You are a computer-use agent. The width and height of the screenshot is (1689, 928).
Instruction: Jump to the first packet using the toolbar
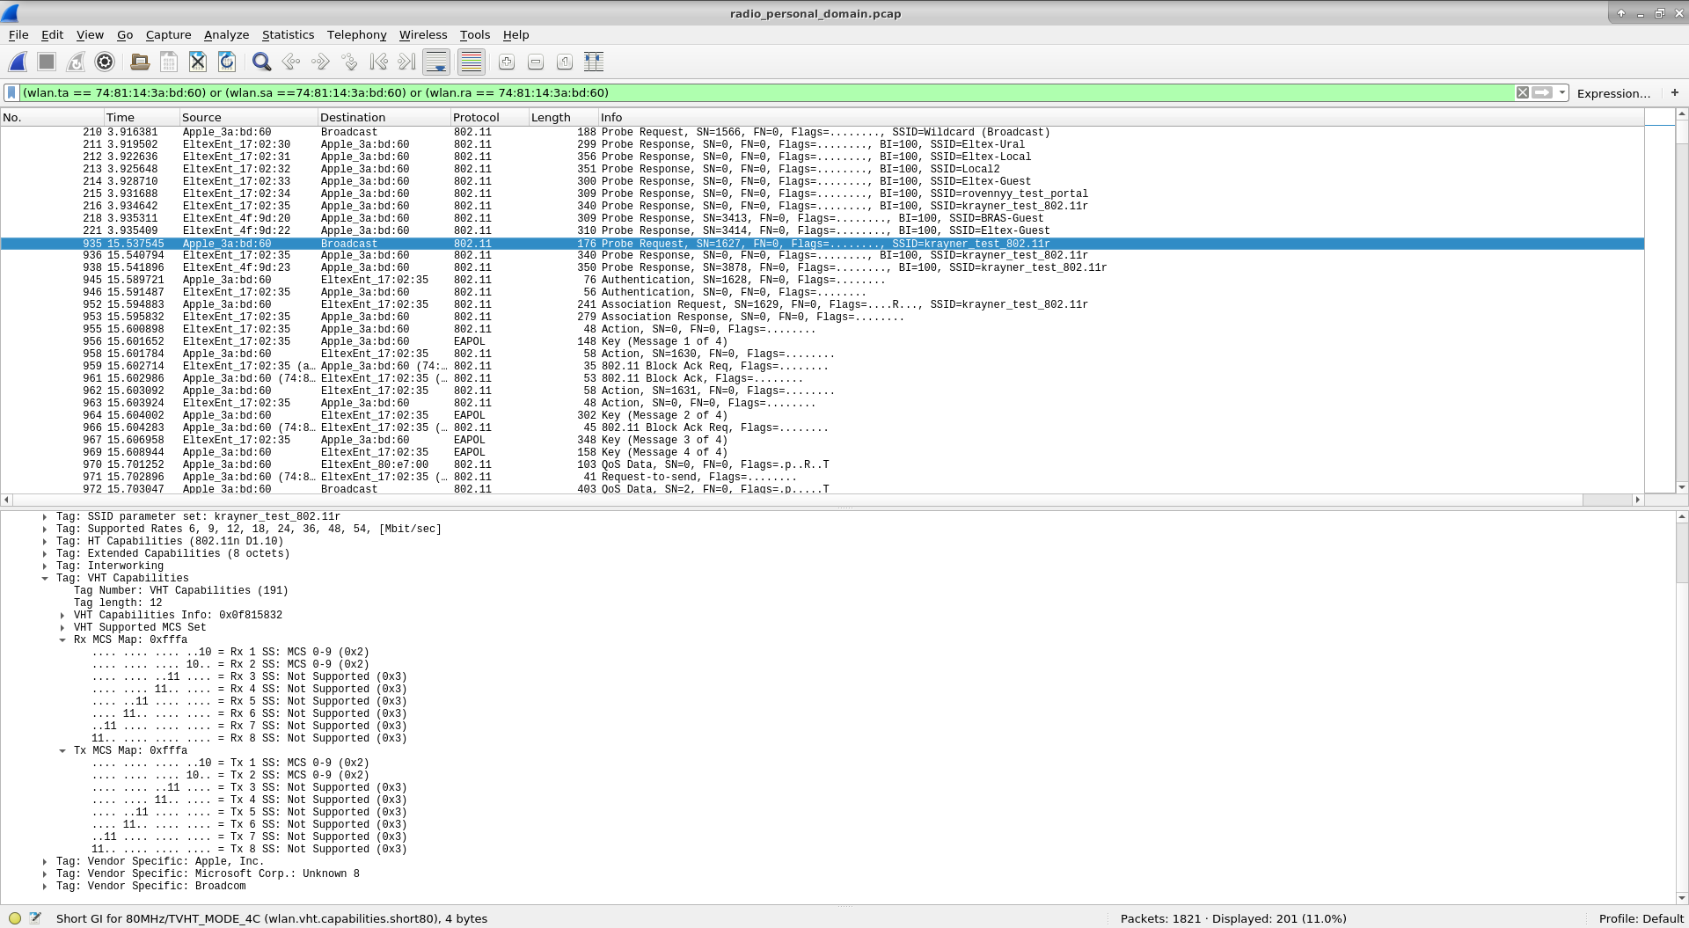378,62
